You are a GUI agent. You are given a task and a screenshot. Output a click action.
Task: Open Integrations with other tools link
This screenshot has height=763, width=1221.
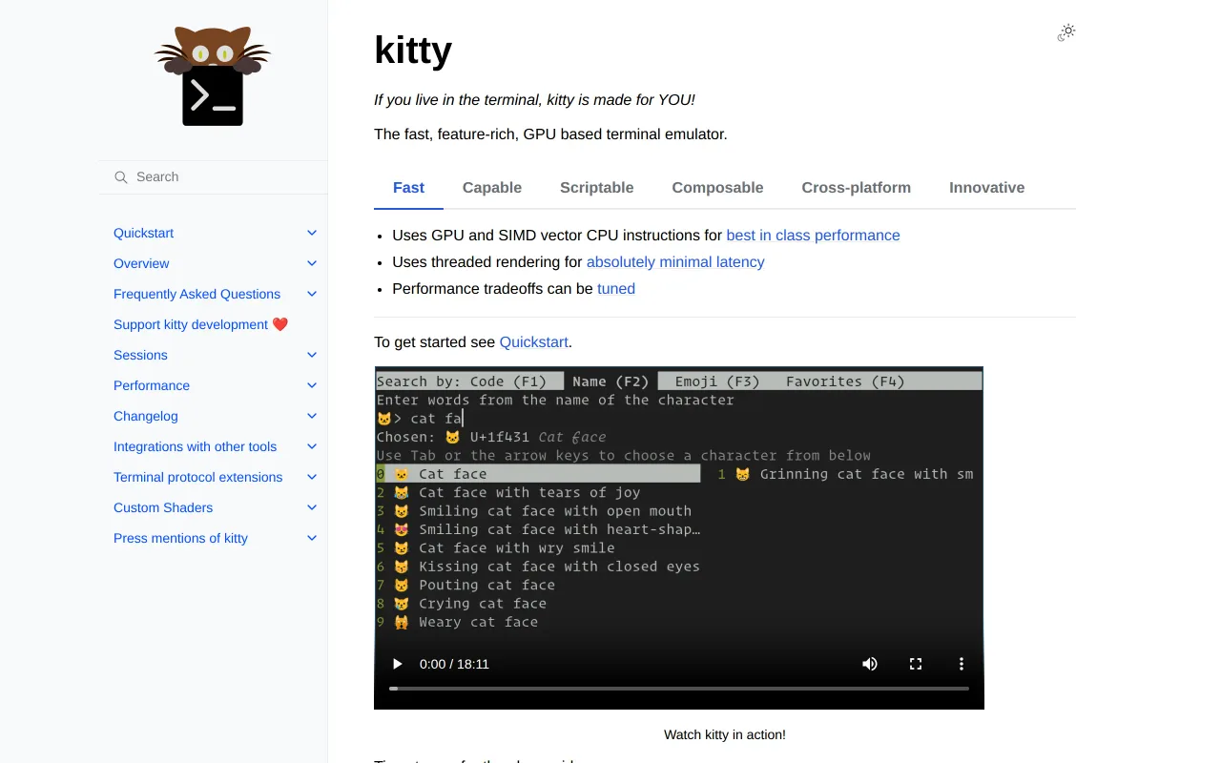click(195, 446)
